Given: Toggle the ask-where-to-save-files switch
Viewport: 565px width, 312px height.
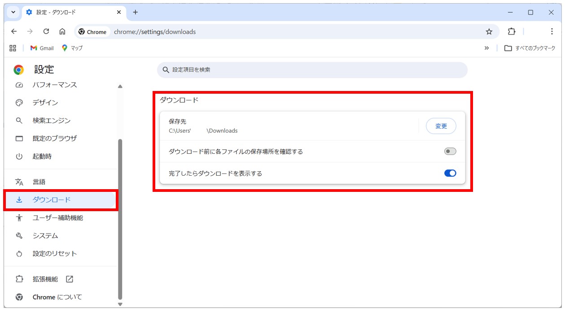Looking at the screenshot, I should (x=450, y=151).
